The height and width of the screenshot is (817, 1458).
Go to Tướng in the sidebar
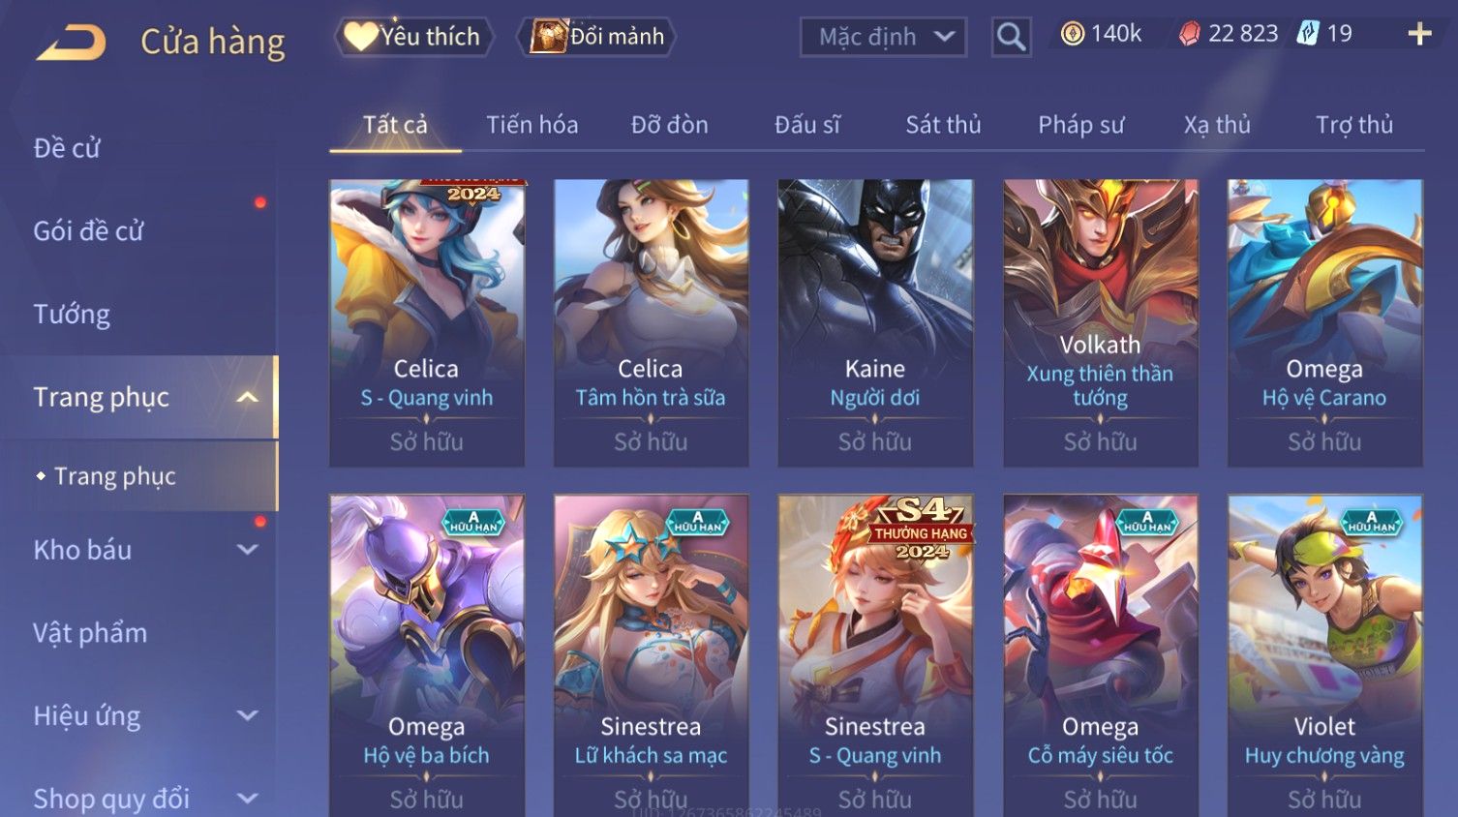click(72, 315)
